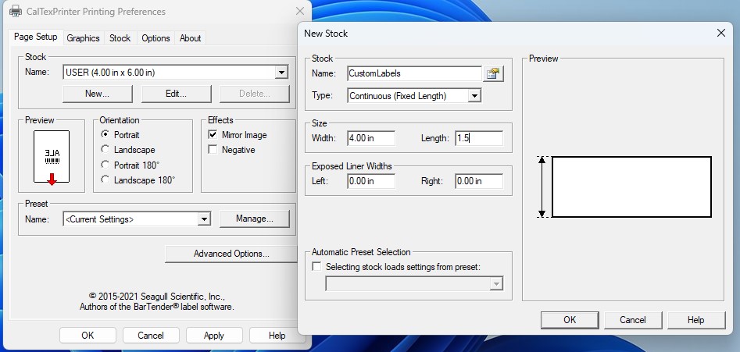Screen dimensions: 740x352
Task: Click the Advanced Options button
Action: tap(231, 254)
